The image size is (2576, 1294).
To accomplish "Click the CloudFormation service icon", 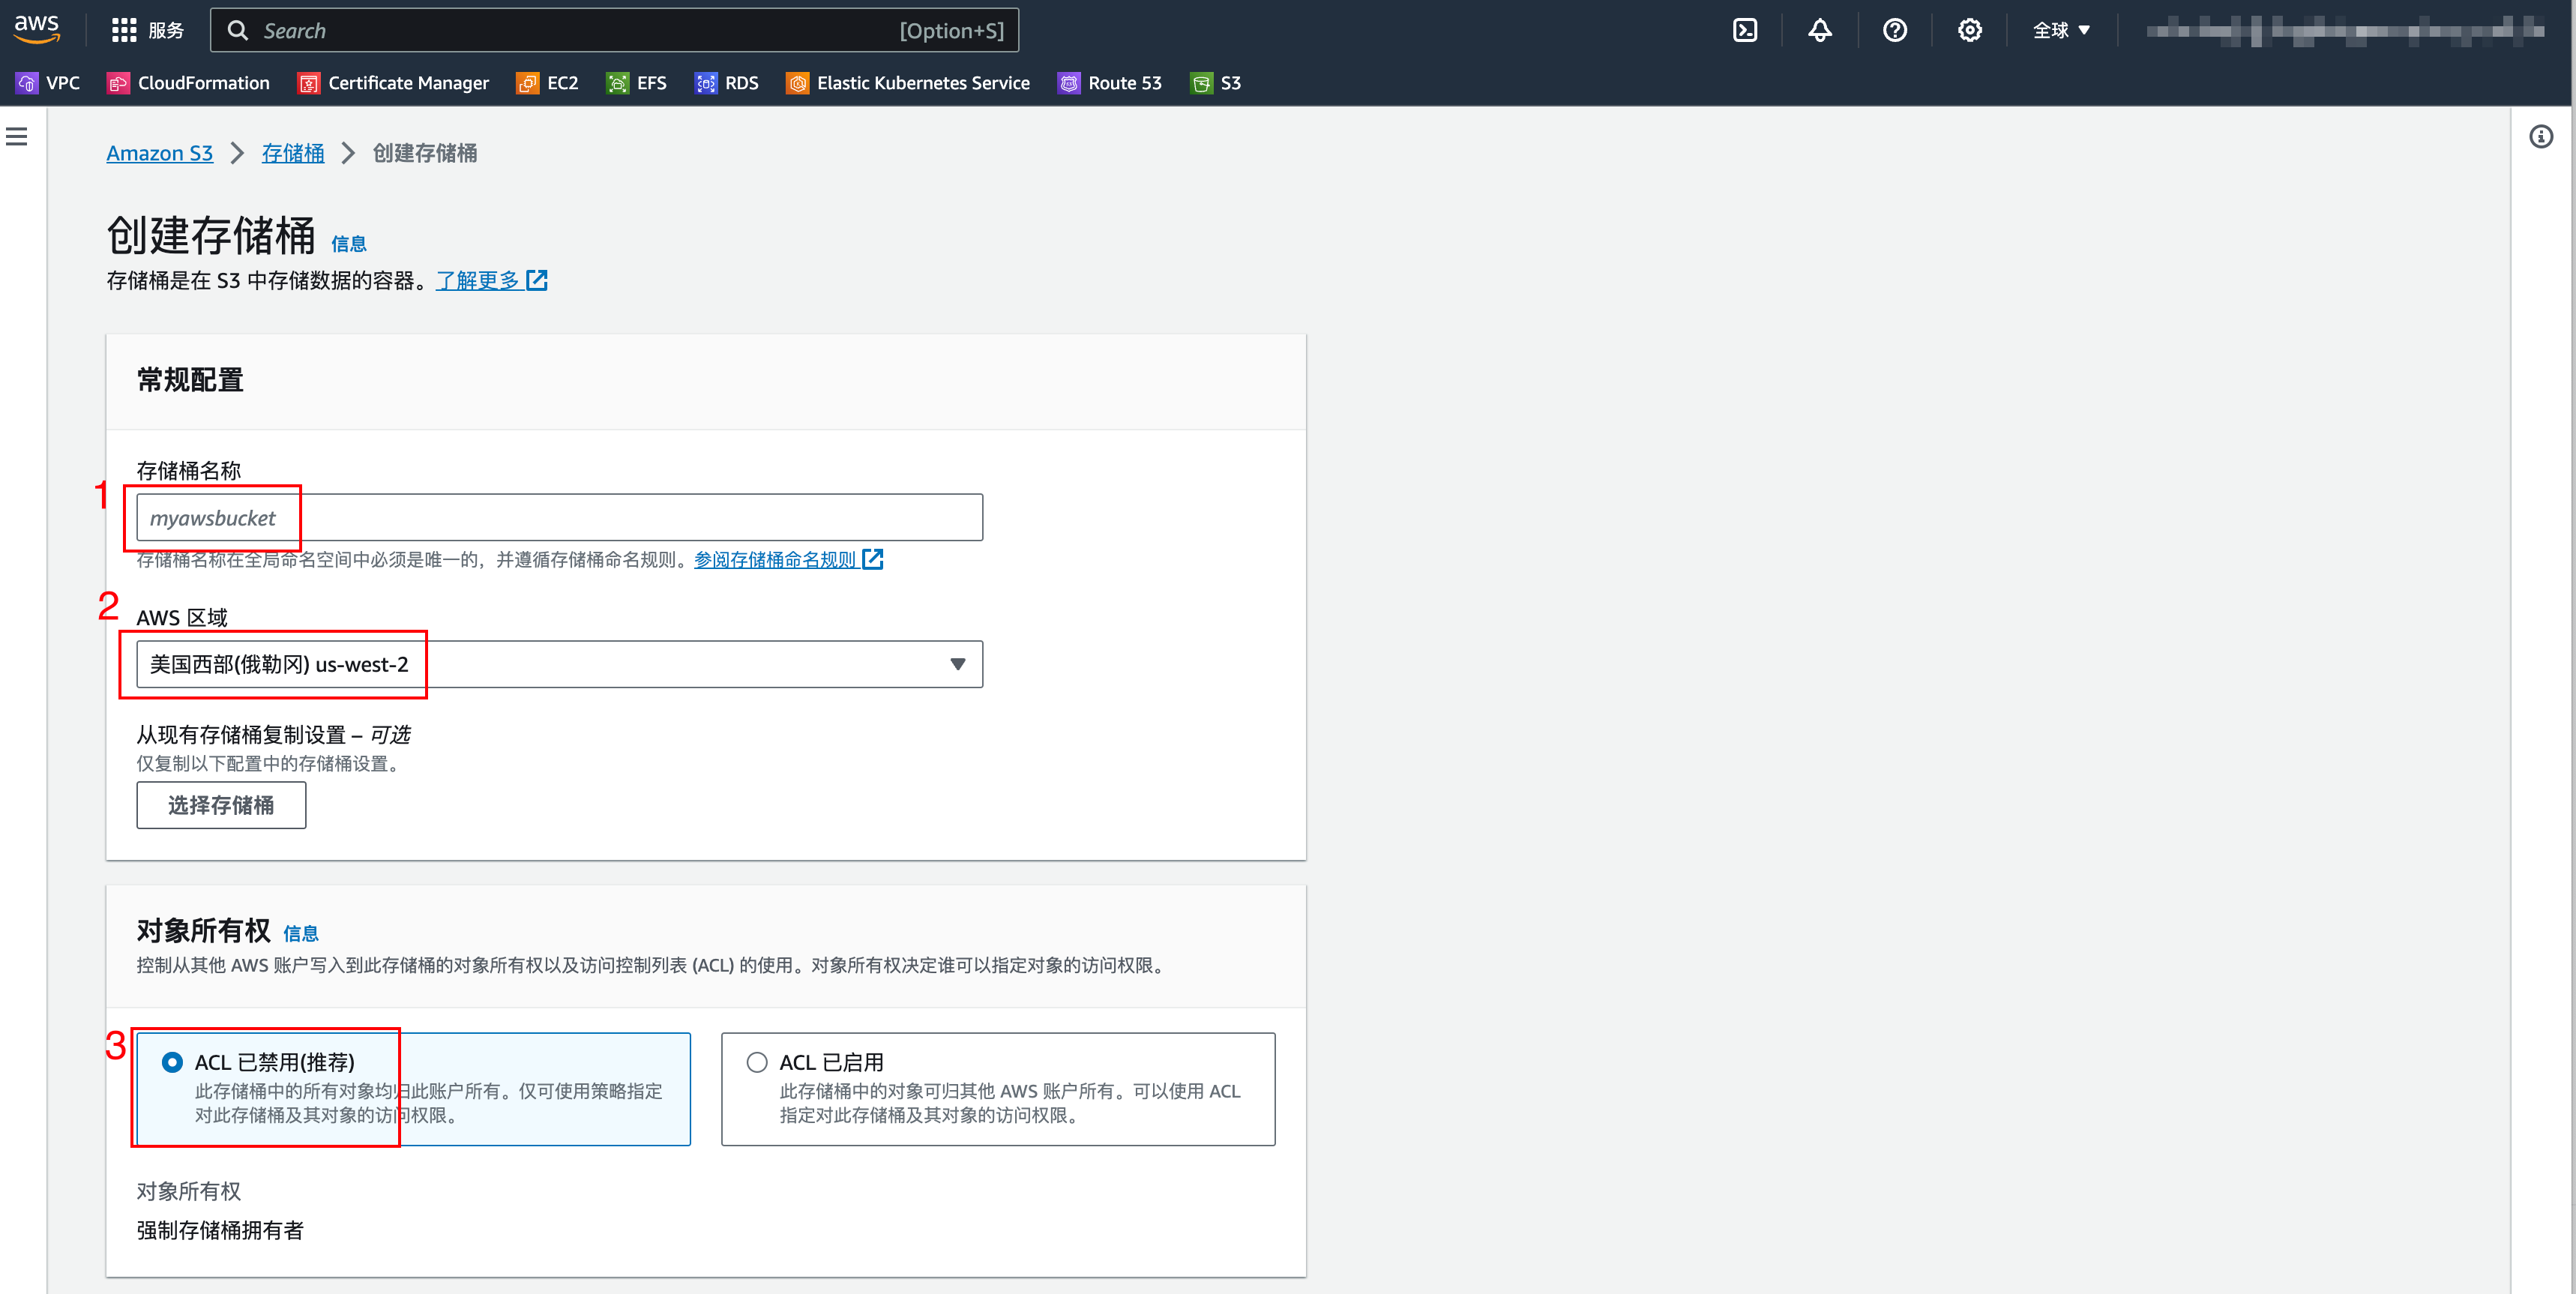I will pyautogui.click(x=118, y=83).
